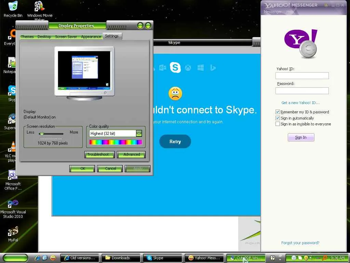
Task: Open the Help menu in Yahoo Messenger
Action: [290, 12]
